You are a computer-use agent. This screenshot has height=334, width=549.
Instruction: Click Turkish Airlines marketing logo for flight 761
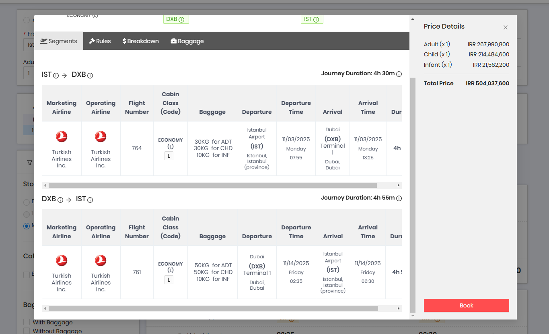tap(62, 260)
